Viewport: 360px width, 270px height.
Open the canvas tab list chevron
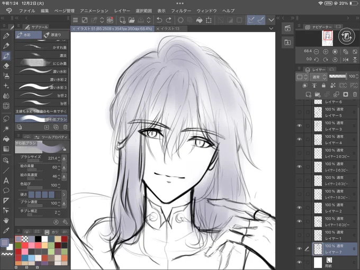click(271, 29)
